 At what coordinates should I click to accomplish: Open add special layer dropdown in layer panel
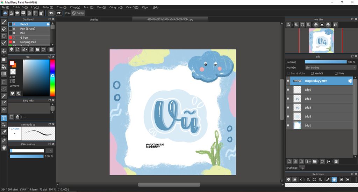pyautogui.click(x=310, y=162)
